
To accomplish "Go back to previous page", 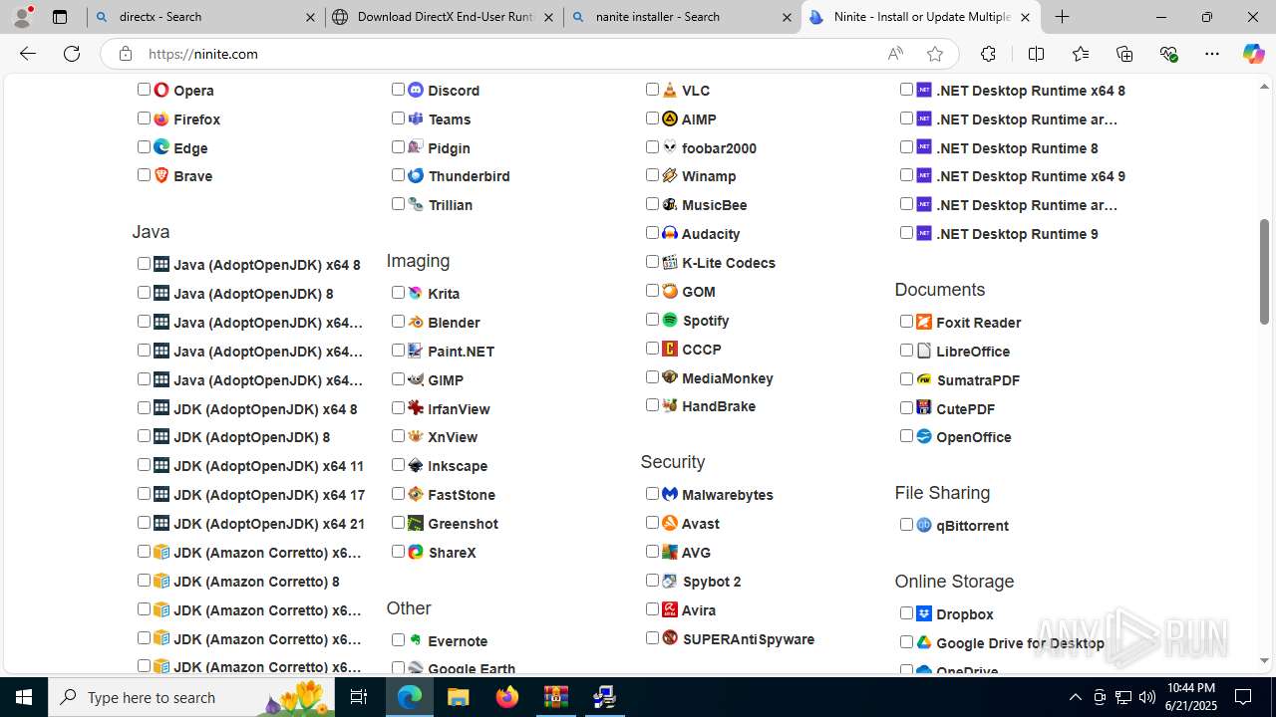I will pyautogui.click(x=28, y=54).
